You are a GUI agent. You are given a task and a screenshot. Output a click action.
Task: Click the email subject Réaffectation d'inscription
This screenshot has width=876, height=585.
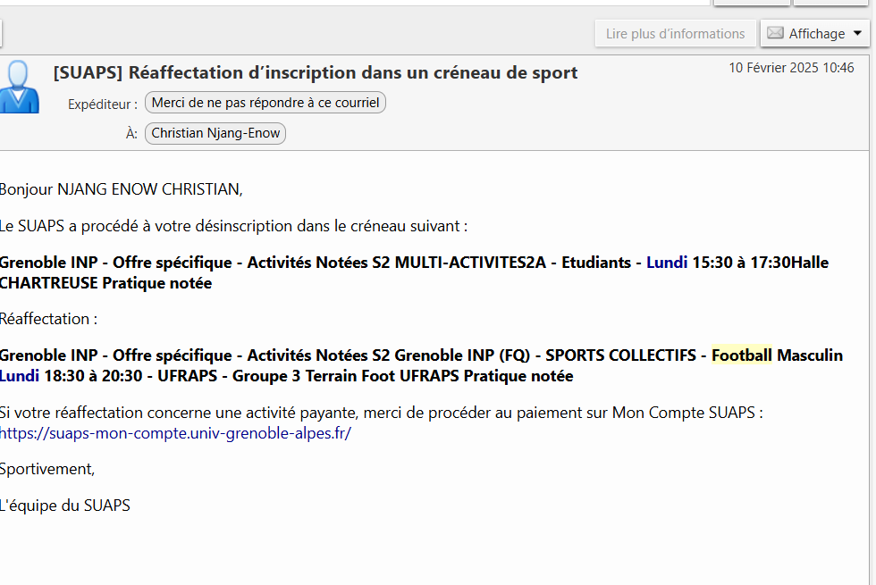click(x=315, y=72)
